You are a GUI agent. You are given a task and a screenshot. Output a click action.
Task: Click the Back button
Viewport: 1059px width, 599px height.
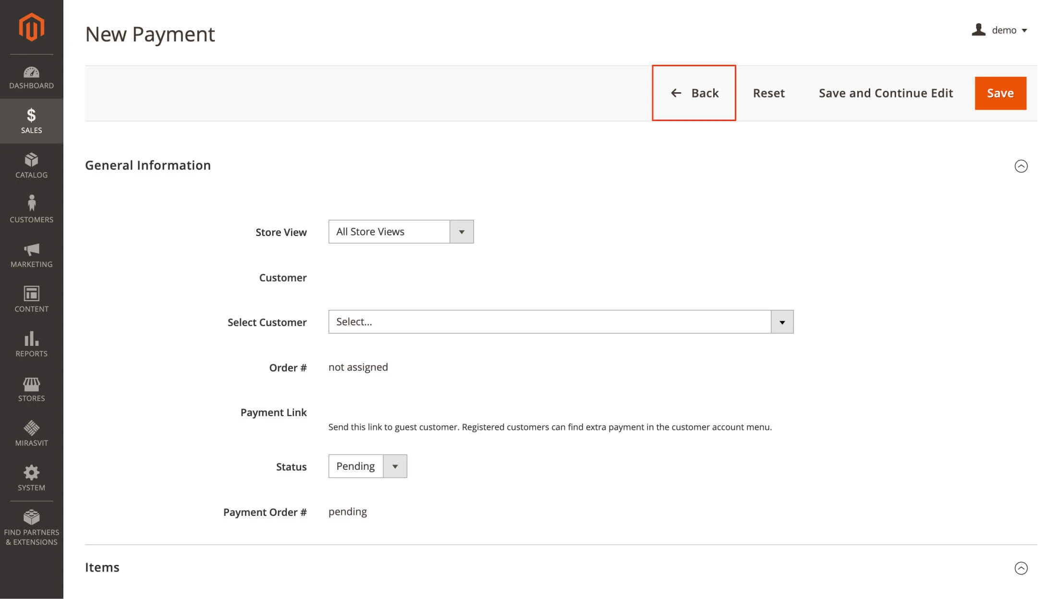694,93
